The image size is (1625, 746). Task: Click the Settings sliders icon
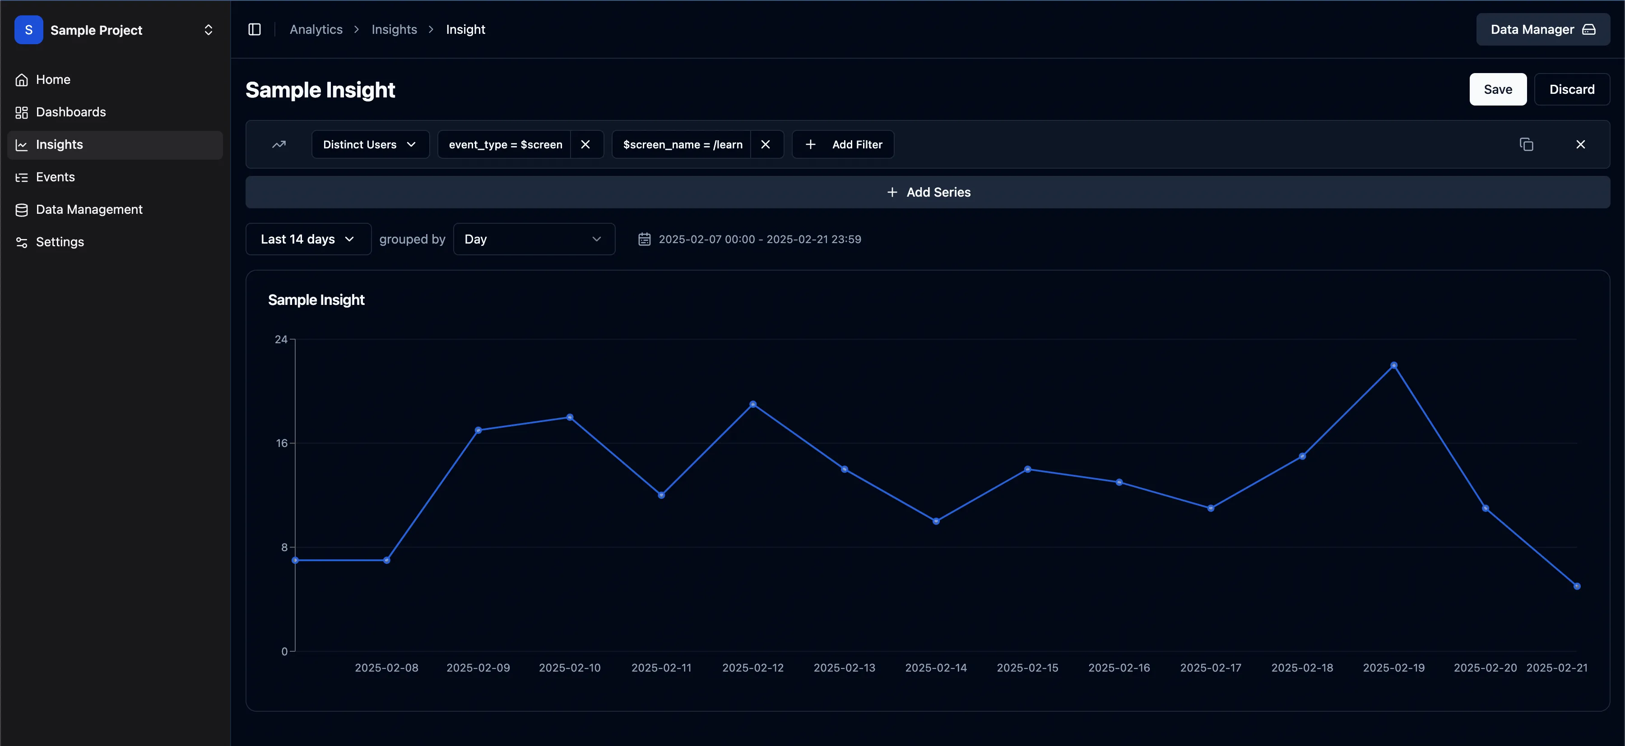pyautogui.click(x=22, y=243)
